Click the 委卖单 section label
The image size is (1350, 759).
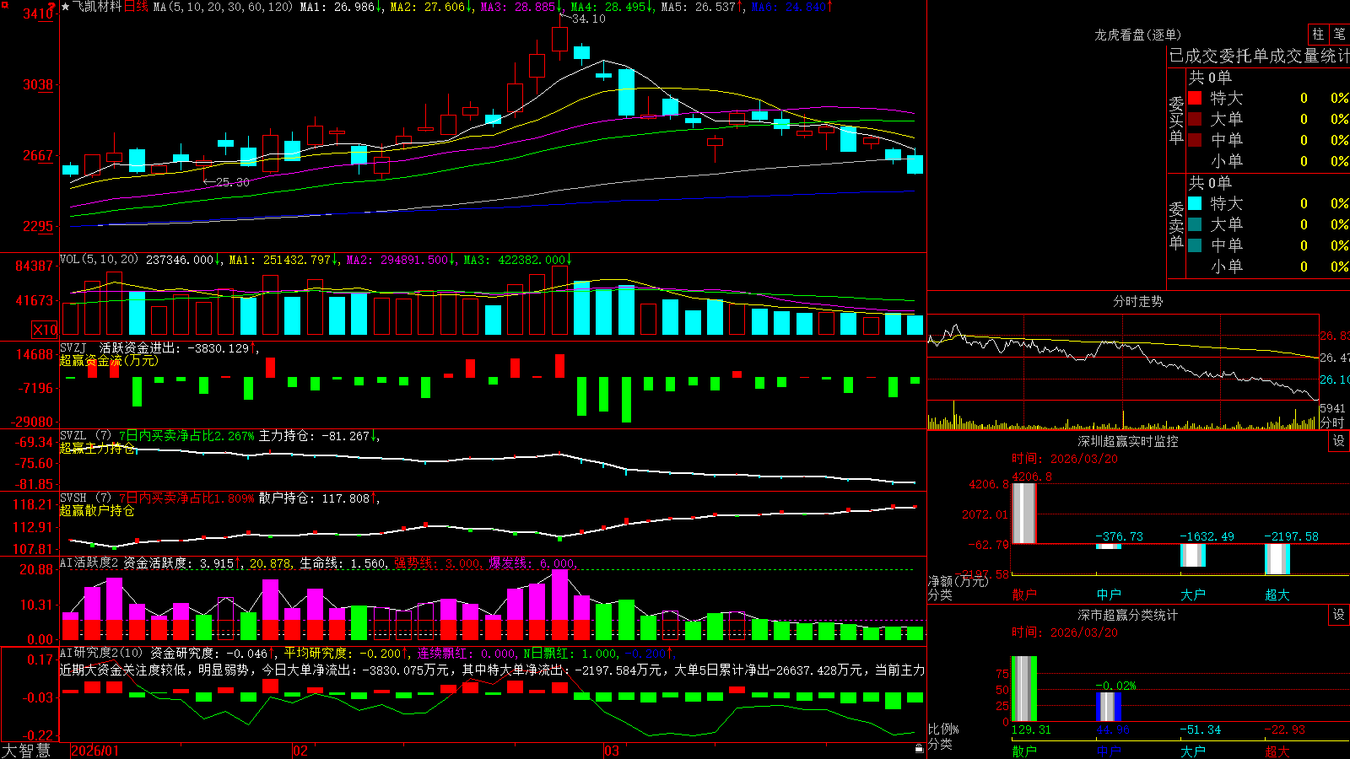(1176, 226)
